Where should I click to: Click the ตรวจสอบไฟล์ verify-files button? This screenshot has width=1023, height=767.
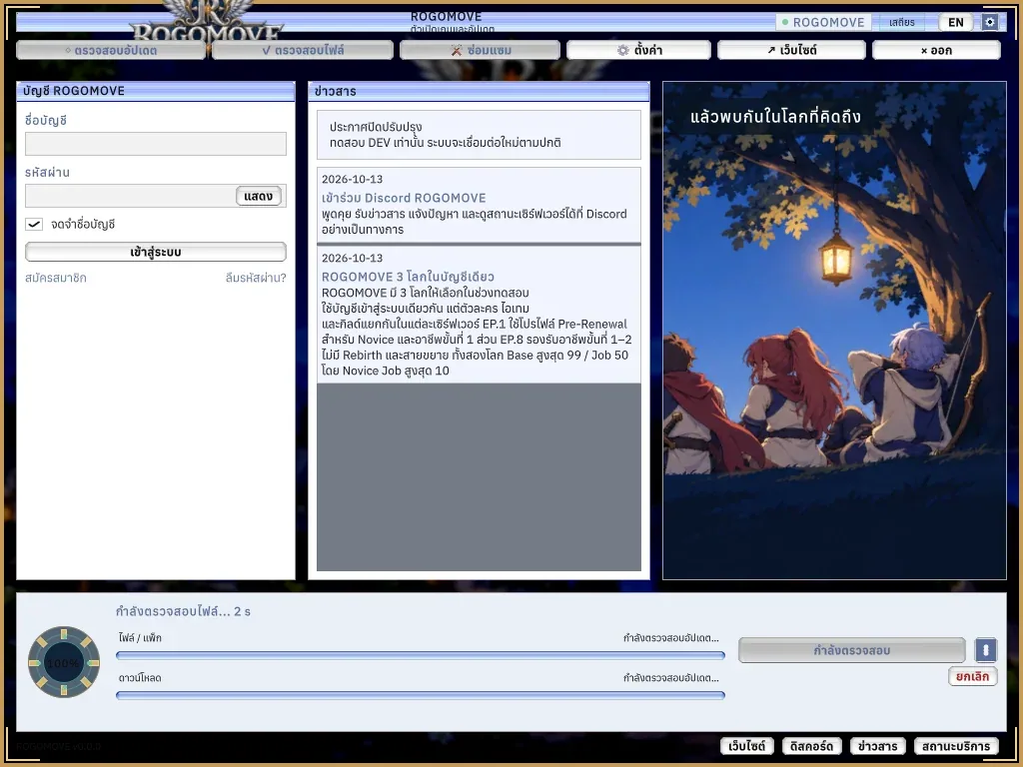tap(303, 50)
